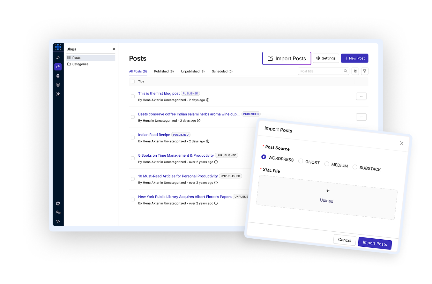Expand actions menu for Beets conserve post

click(x=361, y=117)
